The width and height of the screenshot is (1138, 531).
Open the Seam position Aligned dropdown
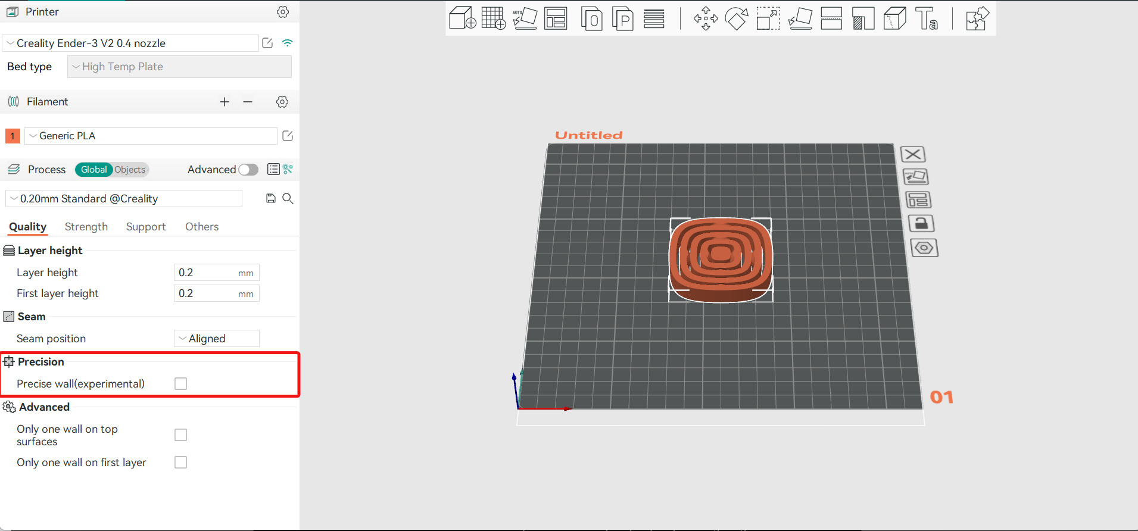(x=217, y=339)
